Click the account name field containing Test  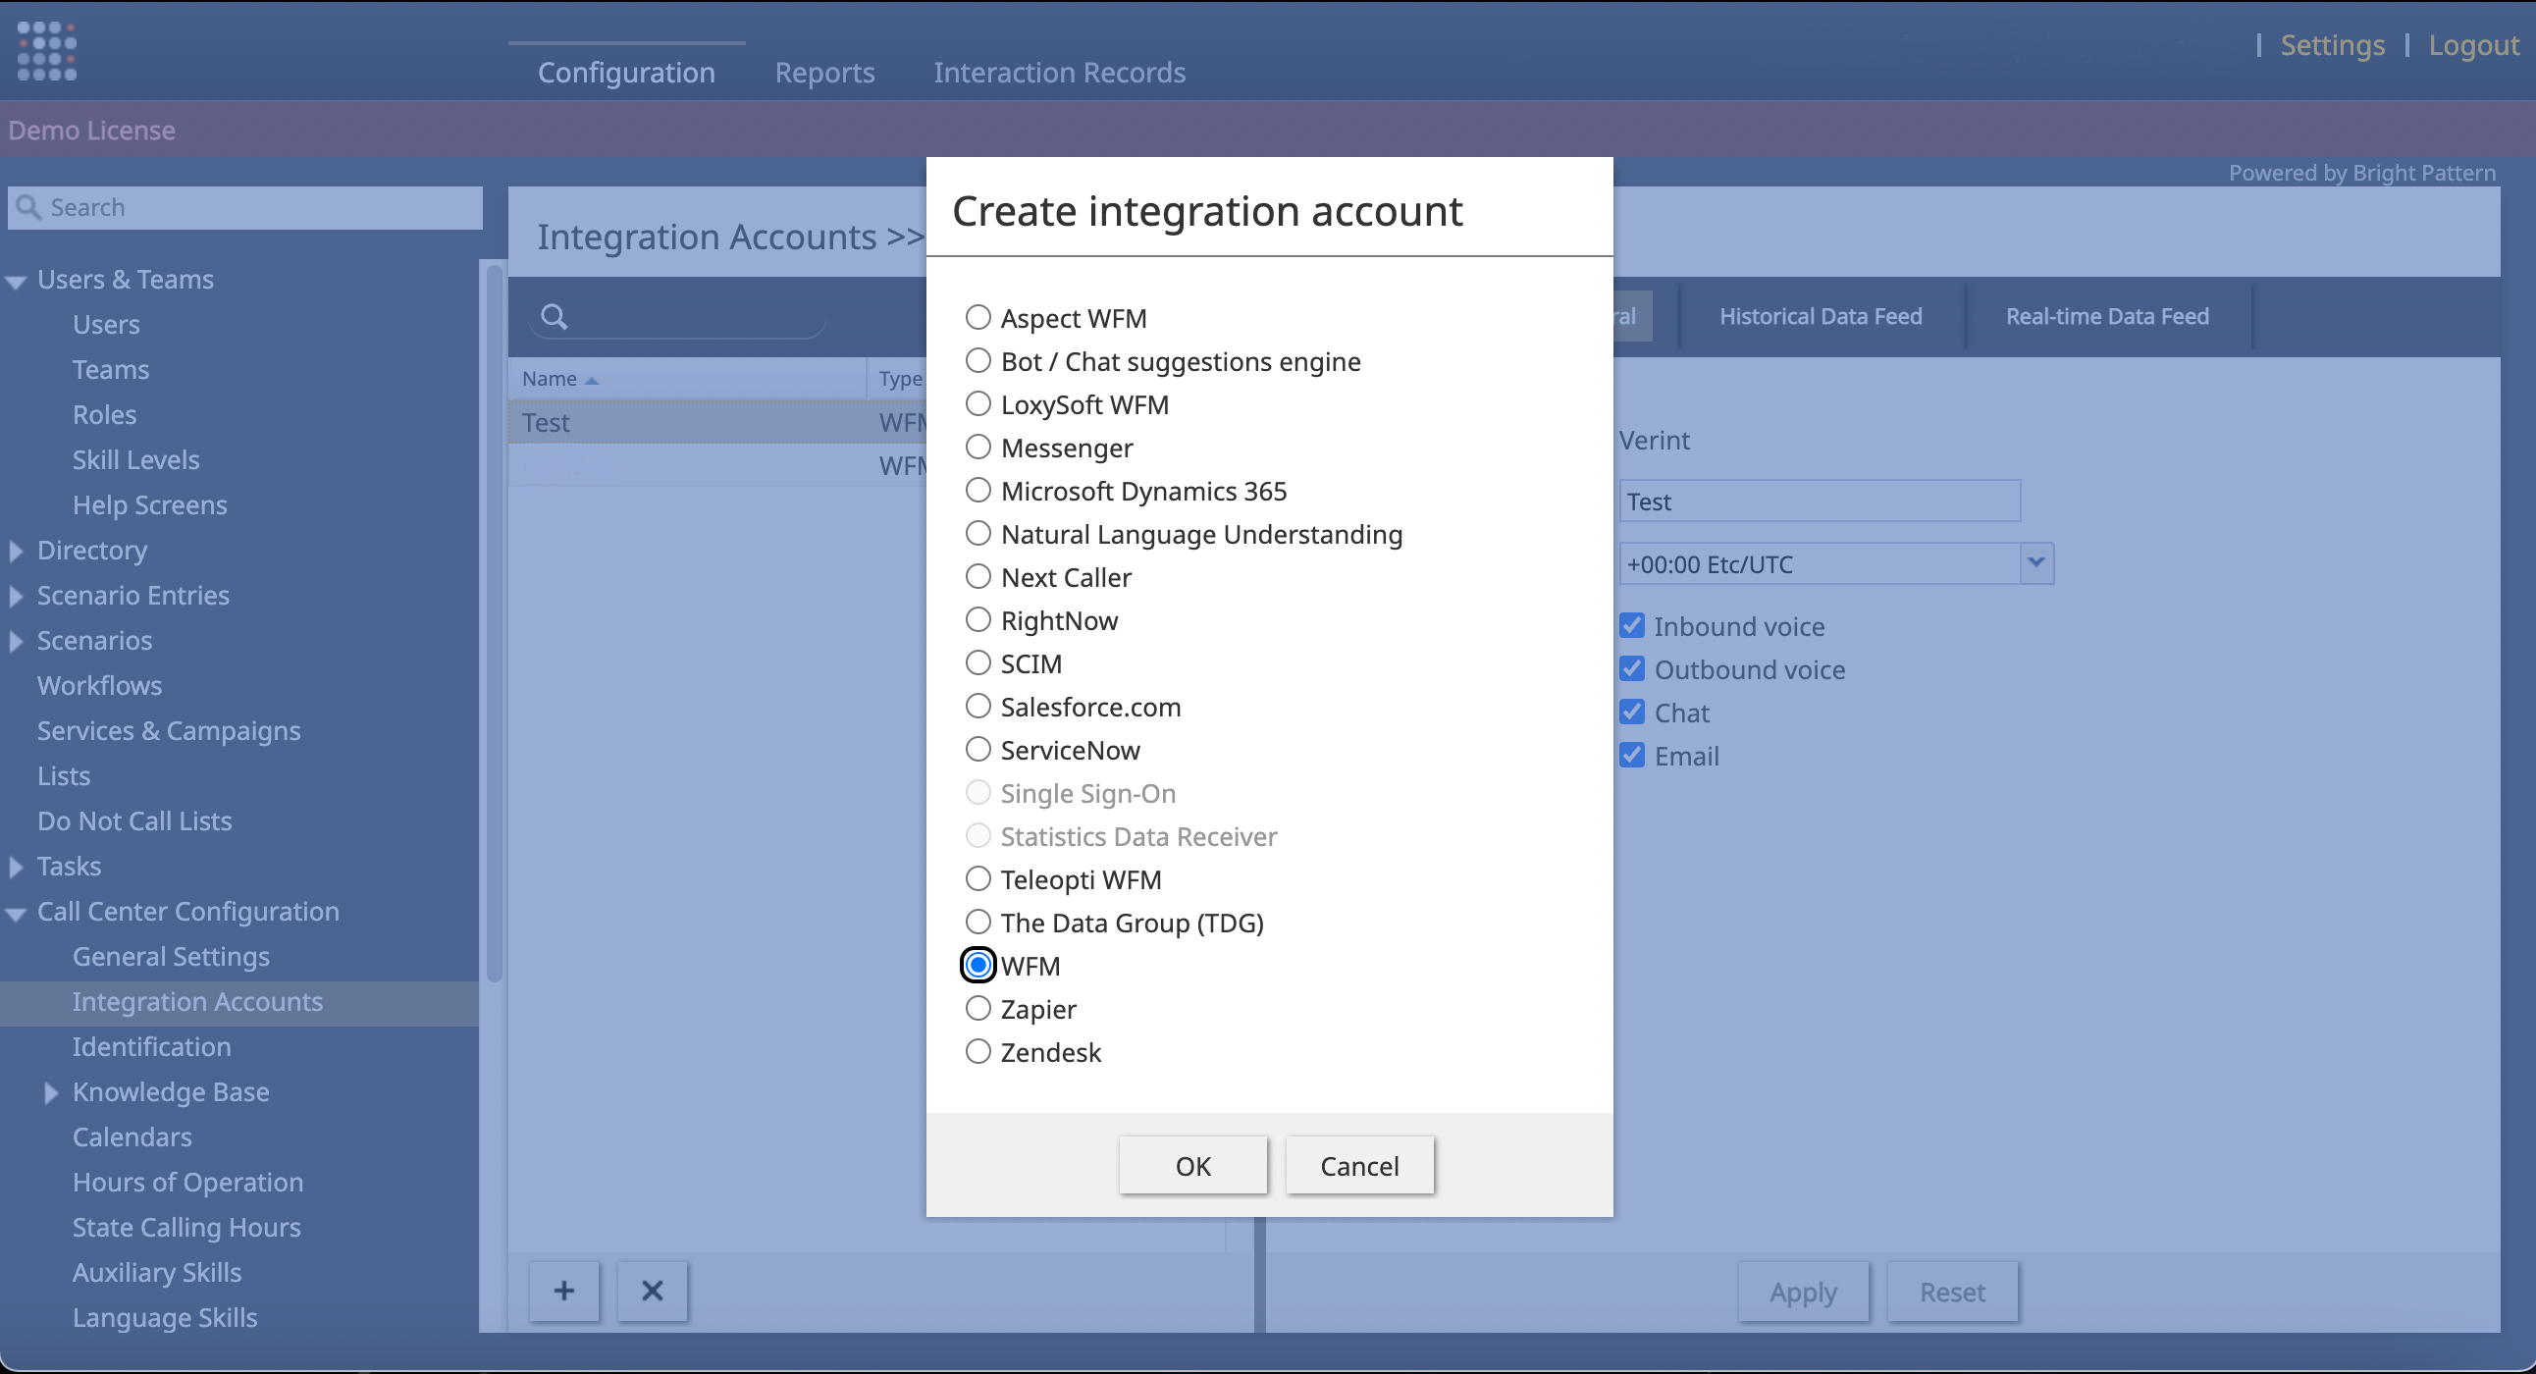pyautogui.click(x=1820, y=501)
